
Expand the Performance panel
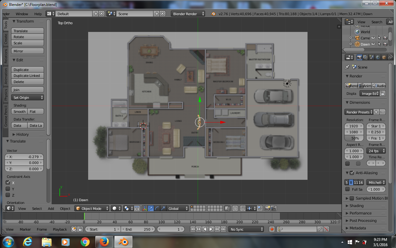click(x=360, y=213)
